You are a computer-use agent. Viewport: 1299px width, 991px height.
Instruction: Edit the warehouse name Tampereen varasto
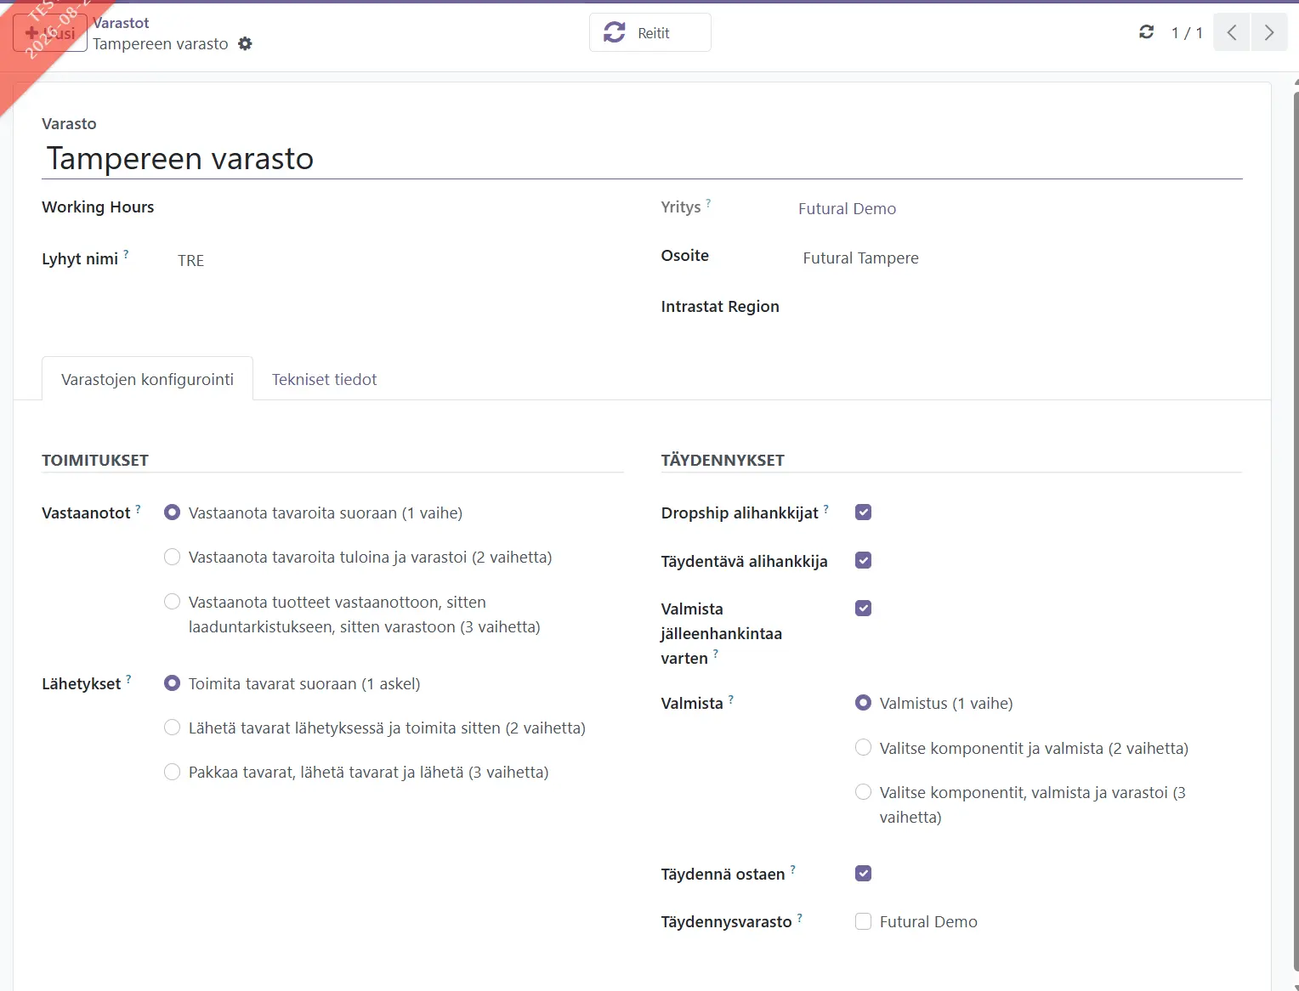tap(642, 159)
